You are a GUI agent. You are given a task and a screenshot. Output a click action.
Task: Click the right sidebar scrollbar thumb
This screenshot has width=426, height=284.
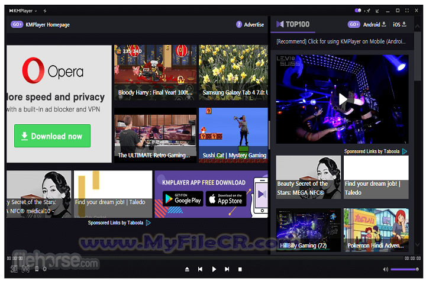418,57
